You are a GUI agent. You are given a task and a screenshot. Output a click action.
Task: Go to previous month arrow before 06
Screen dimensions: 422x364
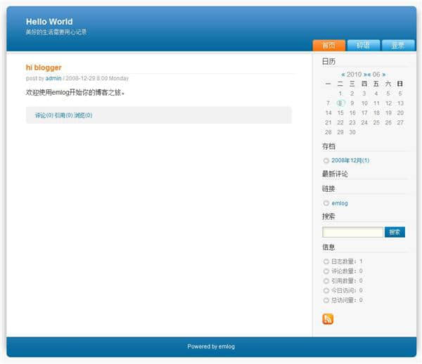369,74
